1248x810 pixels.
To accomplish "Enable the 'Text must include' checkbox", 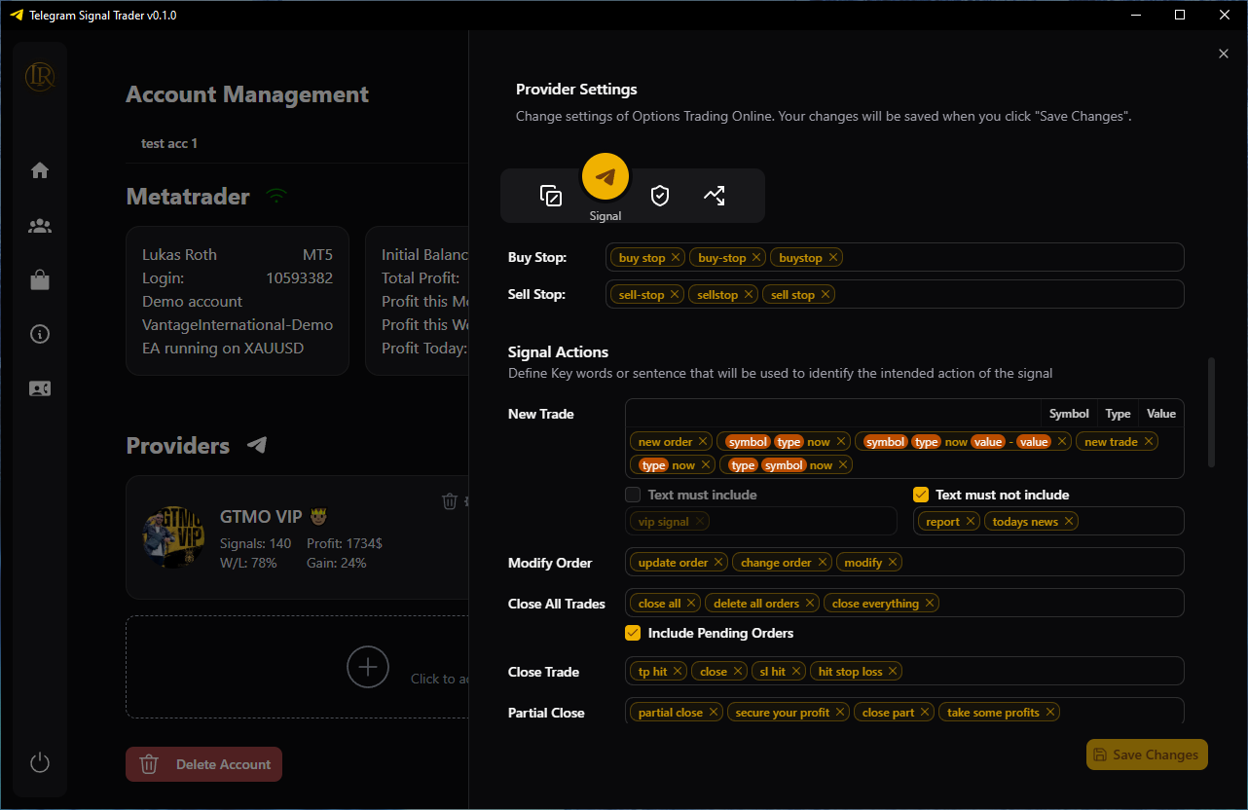I will coord(633,495).
